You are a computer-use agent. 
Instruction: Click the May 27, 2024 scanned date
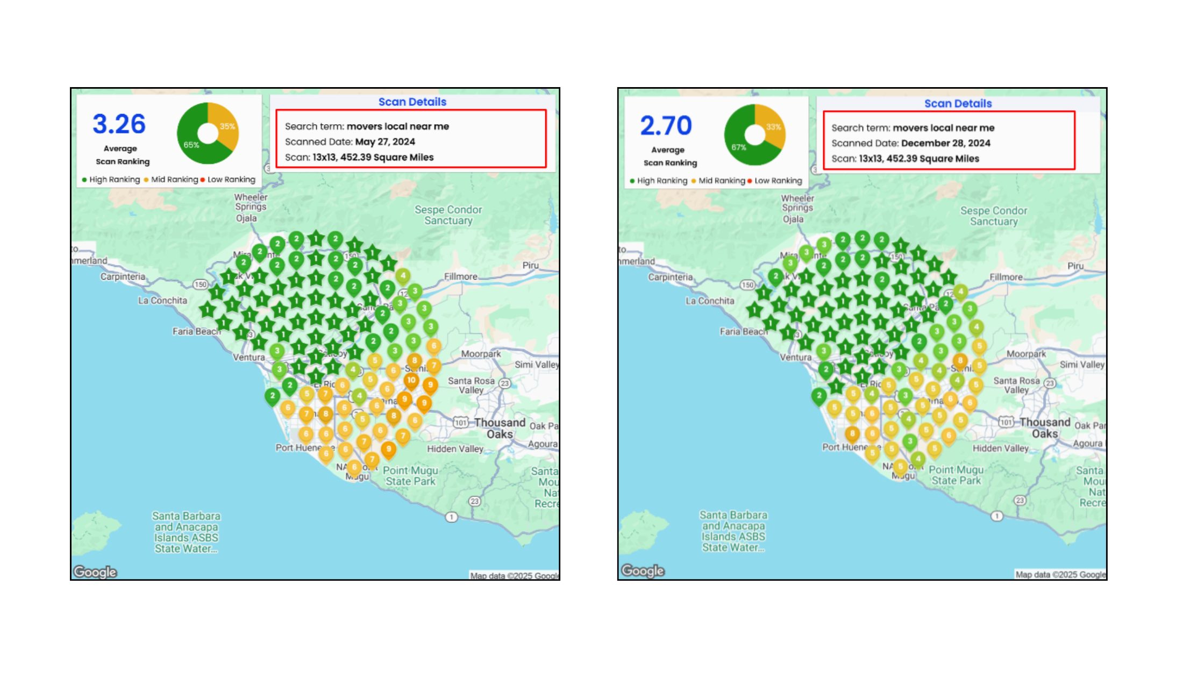tap(385, 141)
